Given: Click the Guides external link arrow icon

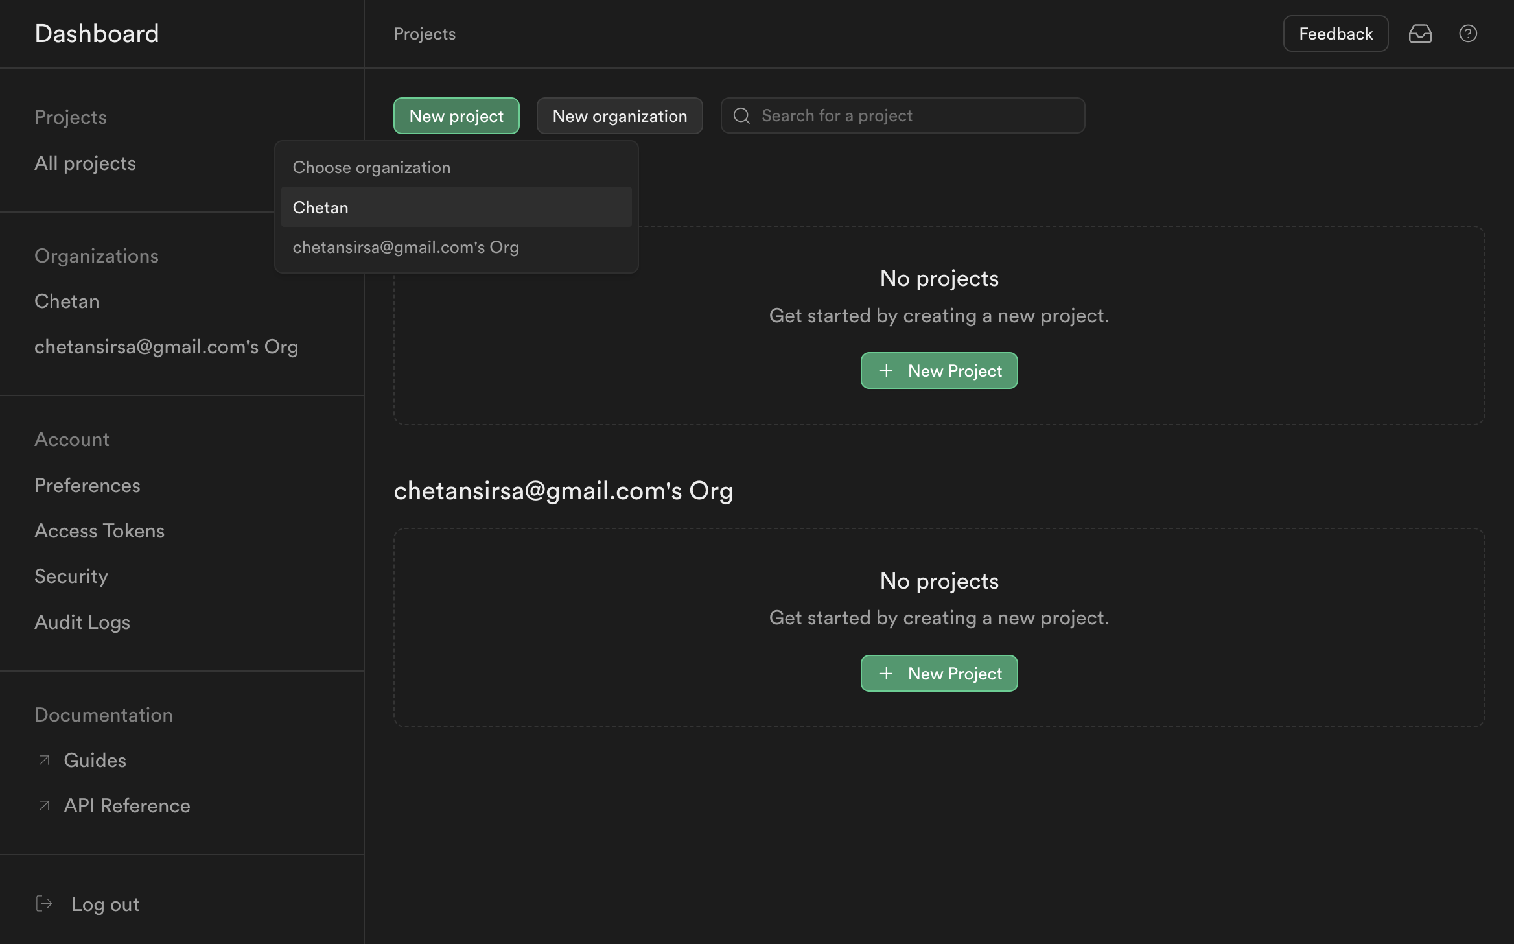Looking at the screenshot, I should (44, 760).
